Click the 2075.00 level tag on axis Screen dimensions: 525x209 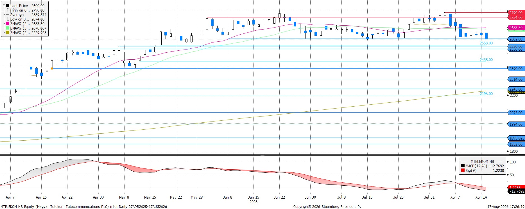[516, 113]
